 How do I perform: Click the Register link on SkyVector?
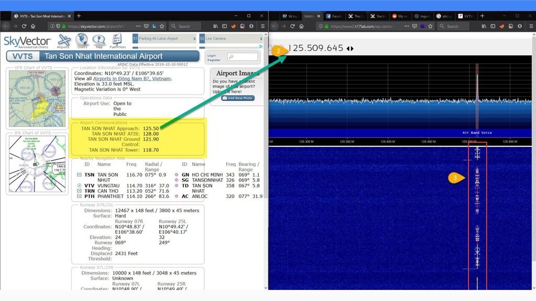tap(214, 60)
